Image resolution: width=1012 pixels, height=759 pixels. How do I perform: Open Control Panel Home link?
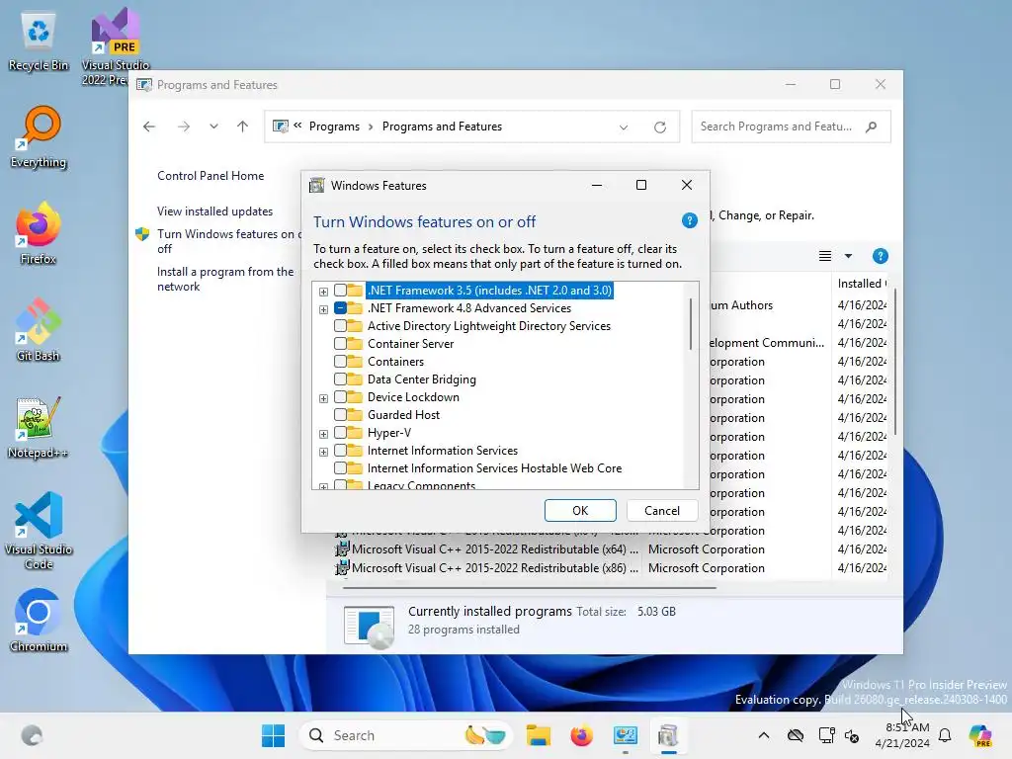pos(211,176)
